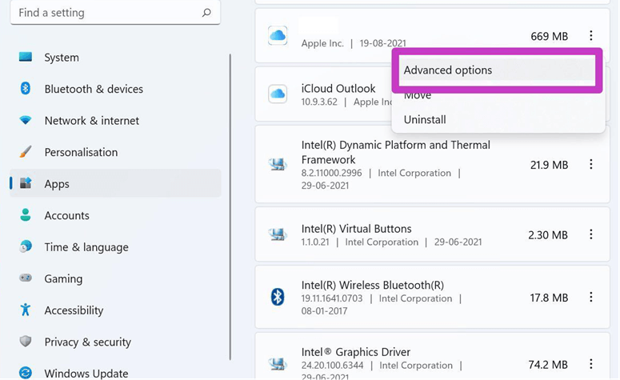Click the Apps sidebar icon
The width and height of the screenshot is (620, 380).
click(26, 182)
